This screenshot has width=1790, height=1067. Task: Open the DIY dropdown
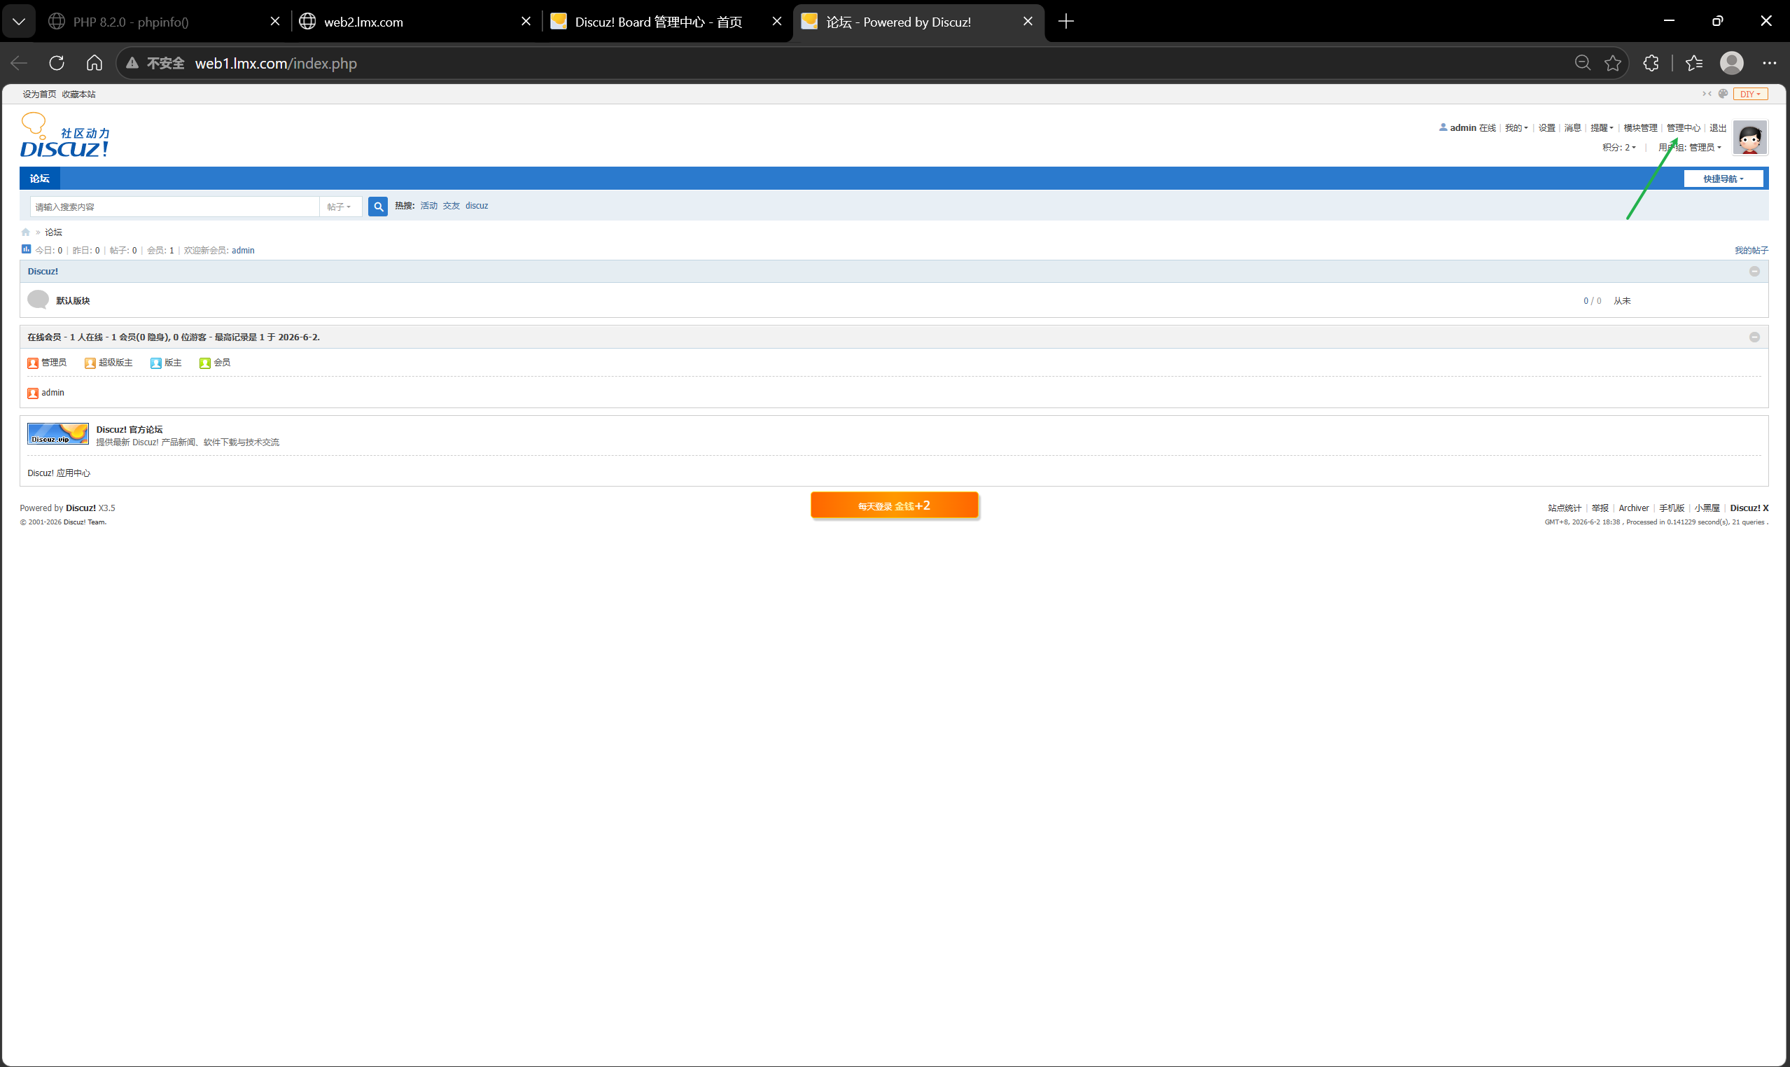tap(1749, 95)
